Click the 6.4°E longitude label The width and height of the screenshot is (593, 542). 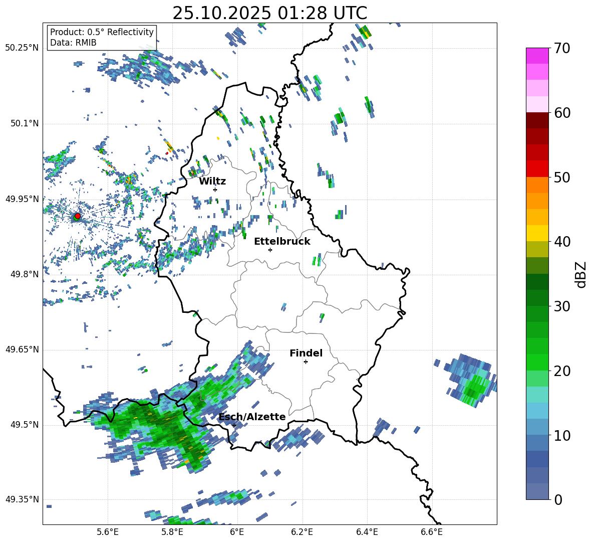click(x=367, y=532)
